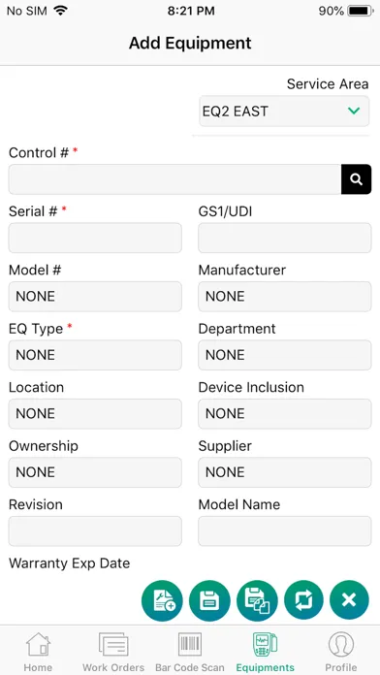Switch to the Work Orders tab
Screen dimensions: 380x675
point(113,651)
